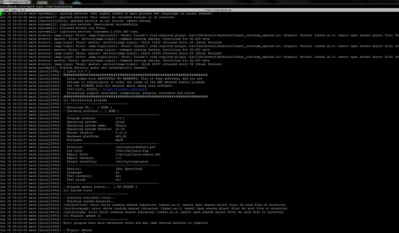Click the 'GNU nano 6.2' header text
The image size is (399, 233).
coord(14,10)
